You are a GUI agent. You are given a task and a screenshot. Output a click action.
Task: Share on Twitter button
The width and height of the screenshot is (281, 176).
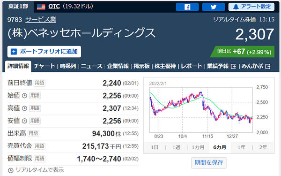214,7
